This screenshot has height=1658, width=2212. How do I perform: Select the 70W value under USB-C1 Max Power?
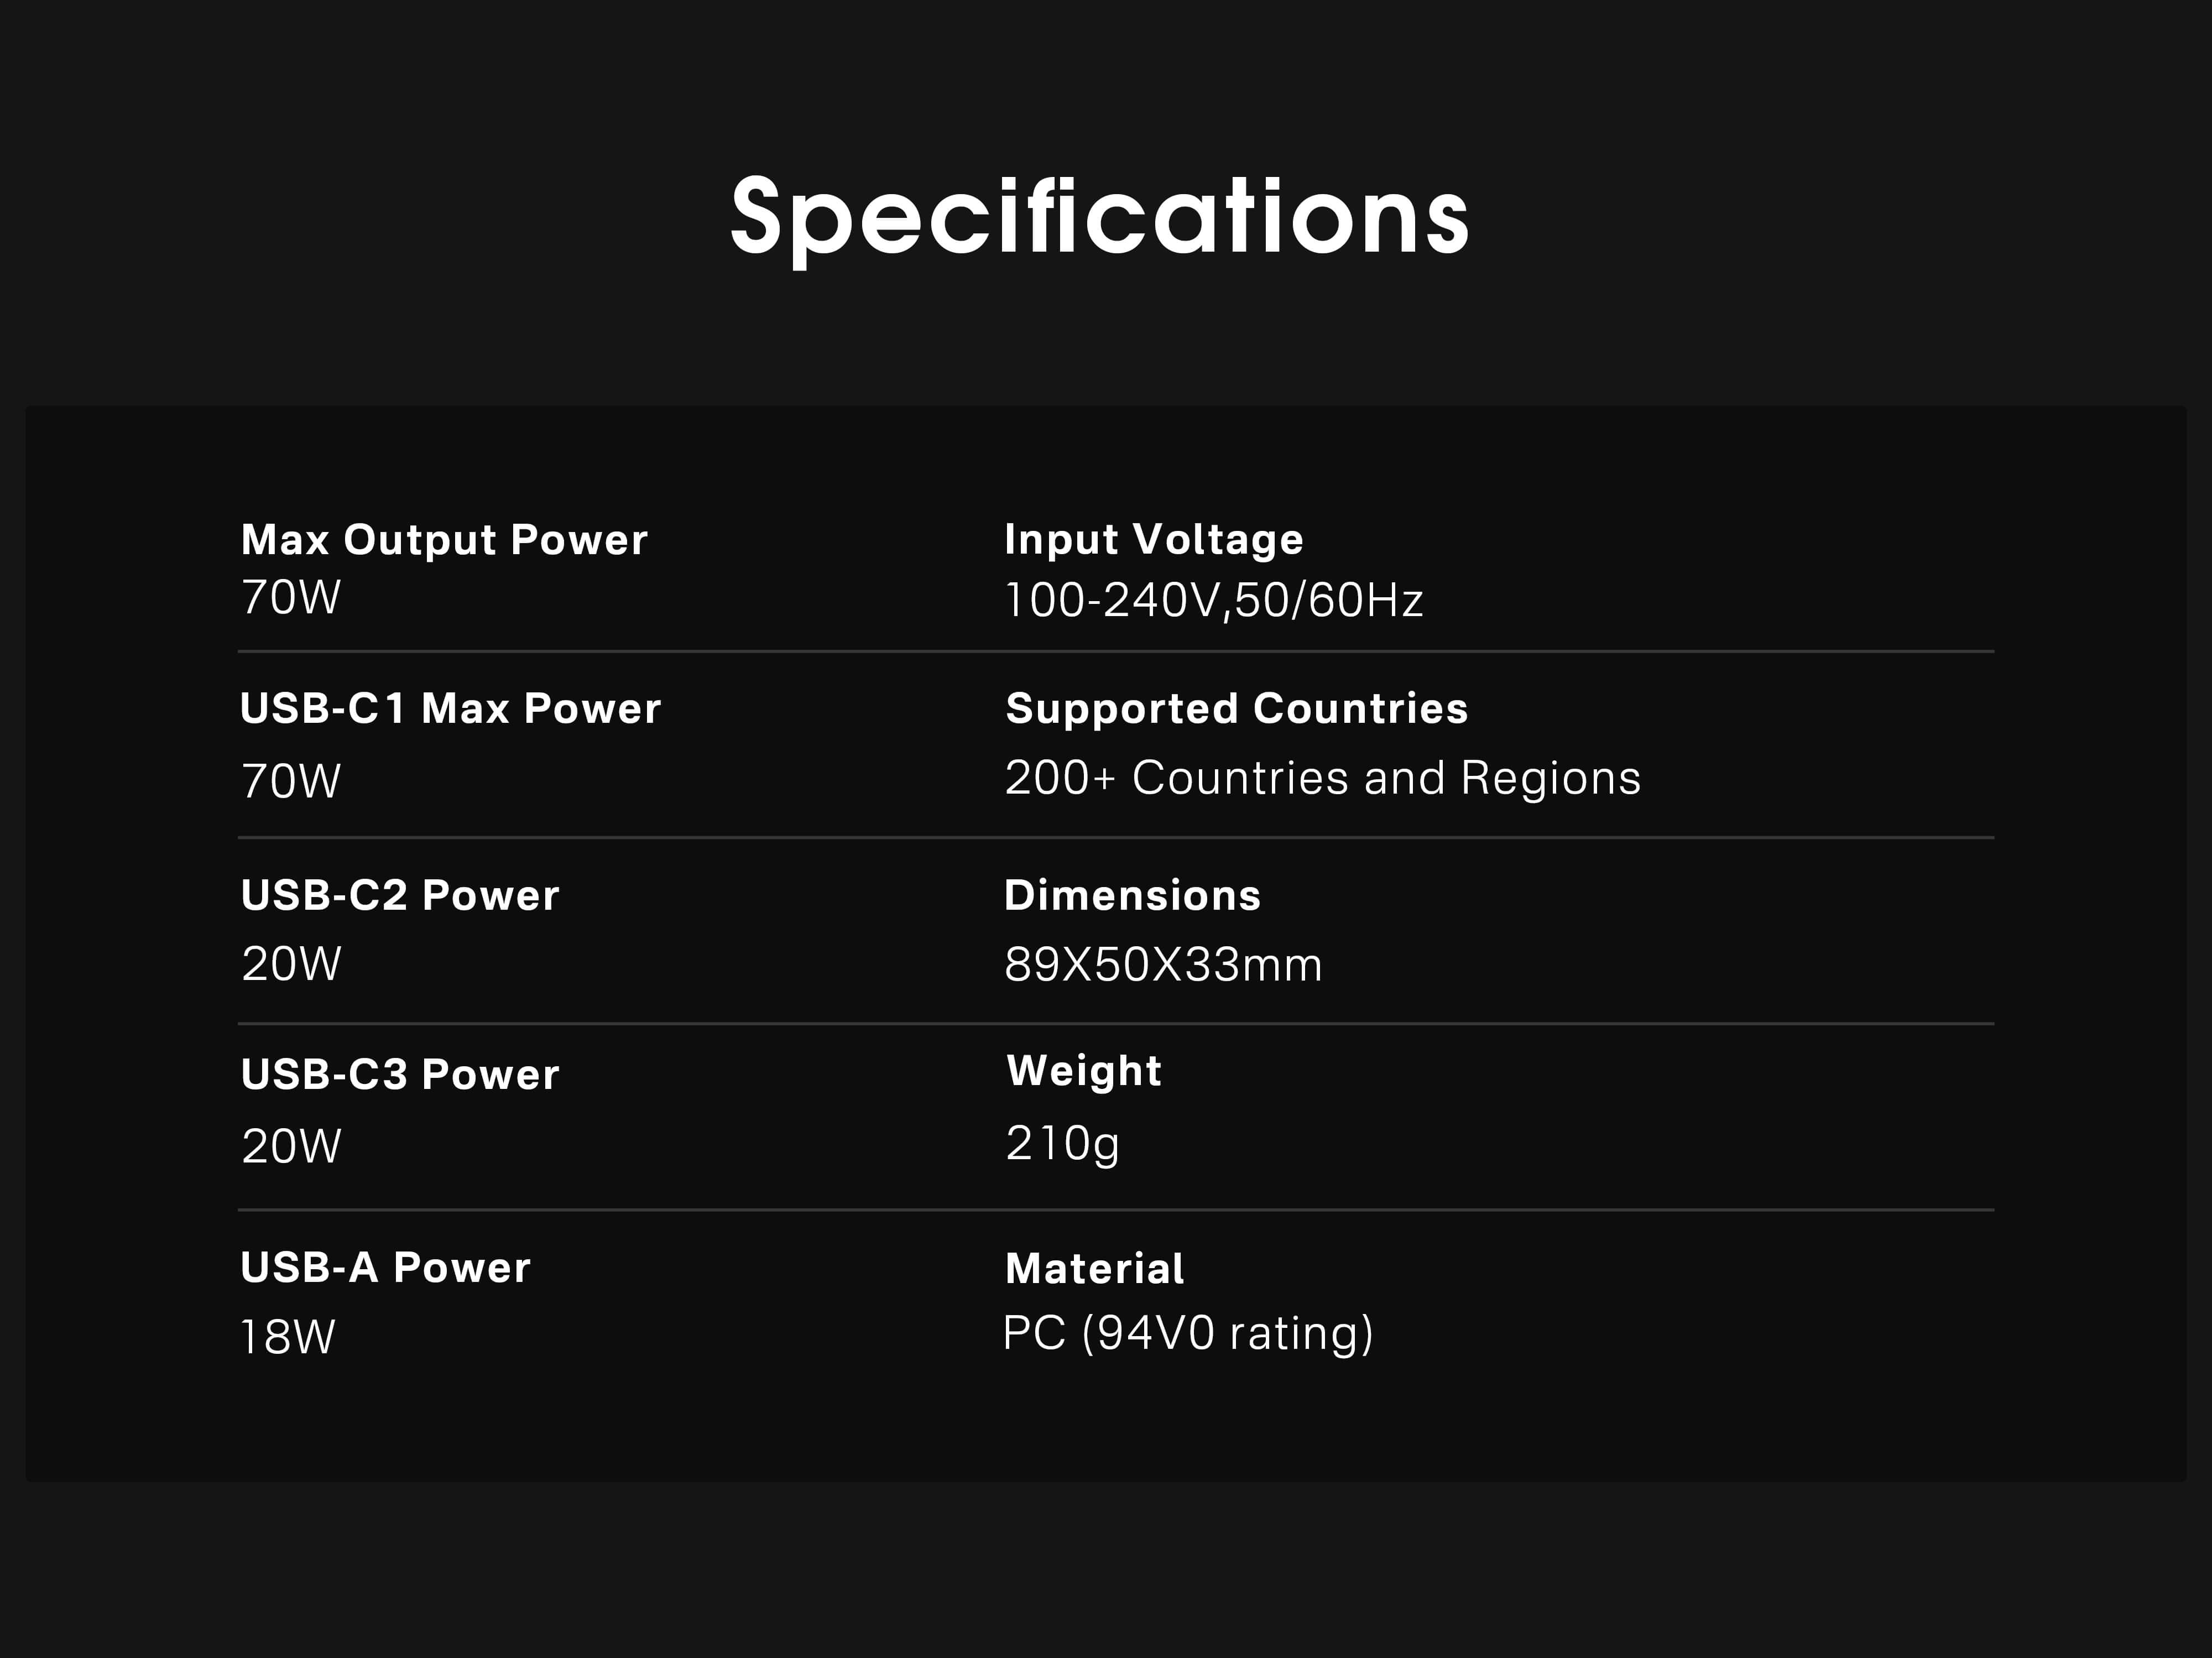(291, 781)
